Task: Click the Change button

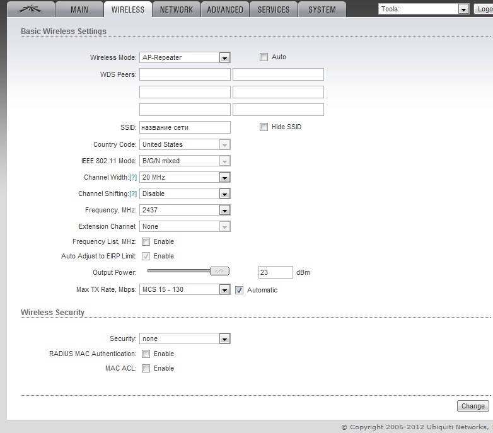Action: coord(473,406)
